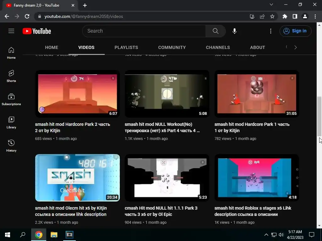Screen dimensions: 322x241
Task: Go back with browser back arrow
Action: tap(7, 16)
